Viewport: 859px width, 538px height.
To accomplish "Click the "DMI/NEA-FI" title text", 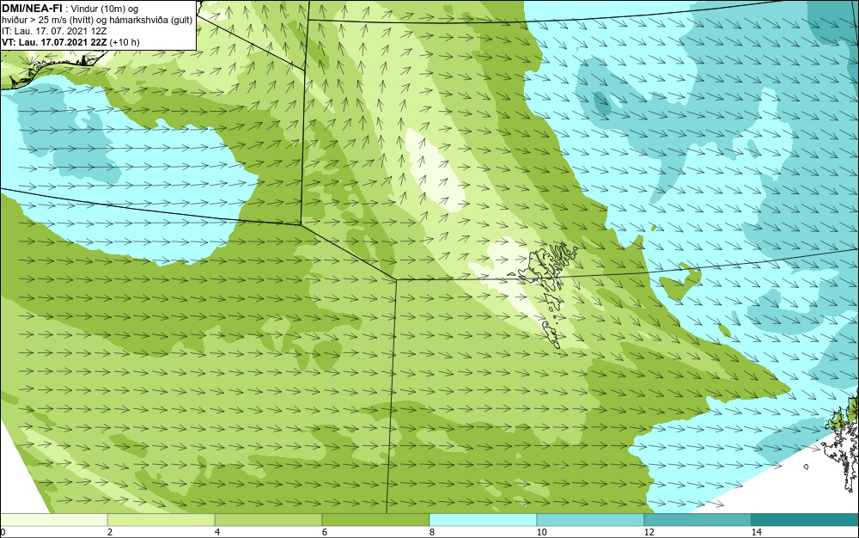I will (x=32, y=9).
